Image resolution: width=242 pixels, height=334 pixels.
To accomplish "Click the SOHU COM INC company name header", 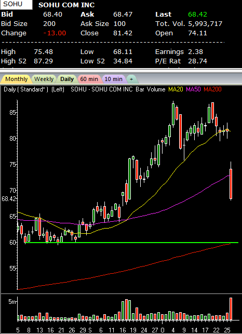I will pos(66,5).
